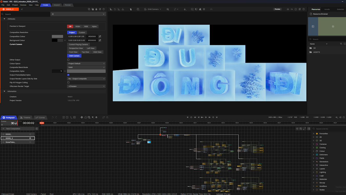Click the plus icon beside New Composition

[x=3, y=129]
